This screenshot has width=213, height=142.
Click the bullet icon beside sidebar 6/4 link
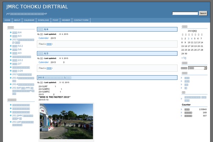pyautogui.click(x=11, y=32)
